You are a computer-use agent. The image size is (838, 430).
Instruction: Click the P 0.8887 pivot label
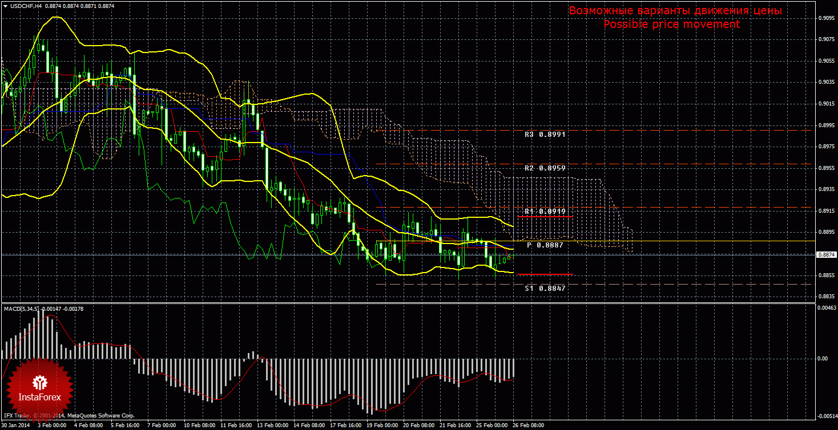(x=545, y=245)
